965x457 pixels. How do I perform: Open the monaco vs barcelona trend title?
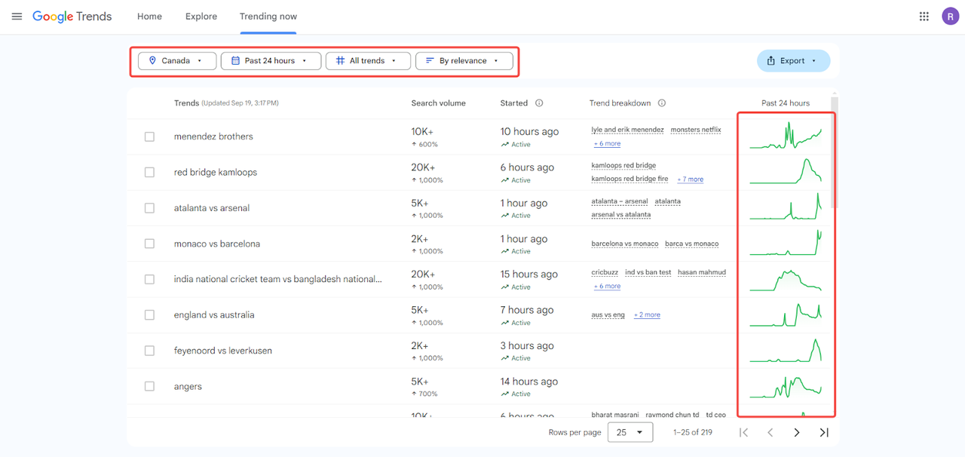[x=217, y=244]
